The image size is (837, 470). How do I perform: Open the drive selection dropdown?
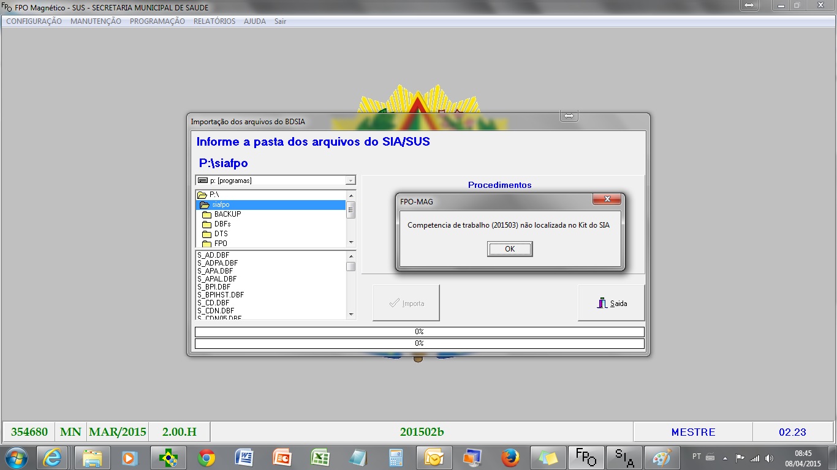[x=350, y=181]
